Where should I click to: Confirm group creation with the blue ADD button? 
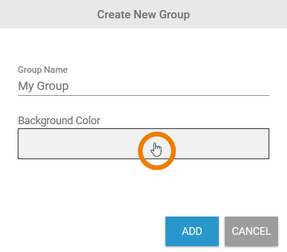click(192, 231)
